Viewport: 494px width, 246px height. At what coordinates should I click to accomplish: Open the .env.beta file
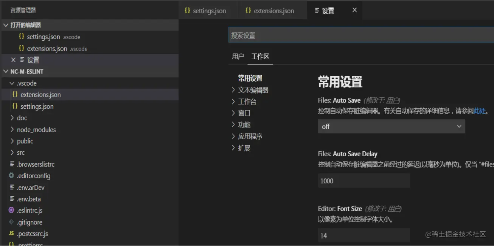tap(90, 199)
